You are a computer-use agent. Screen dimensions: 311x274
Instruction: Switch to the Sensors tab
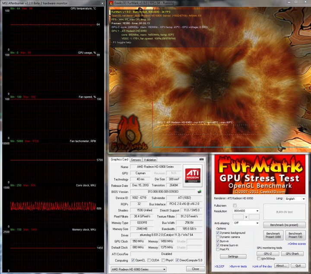pyautogui.click(x=136, y=160)
